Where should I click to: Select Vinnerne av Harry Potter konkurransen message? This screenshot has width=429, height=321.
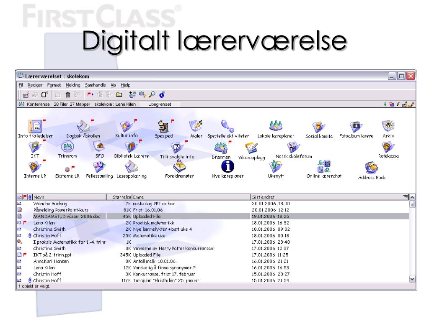click(x=213, y=248)
